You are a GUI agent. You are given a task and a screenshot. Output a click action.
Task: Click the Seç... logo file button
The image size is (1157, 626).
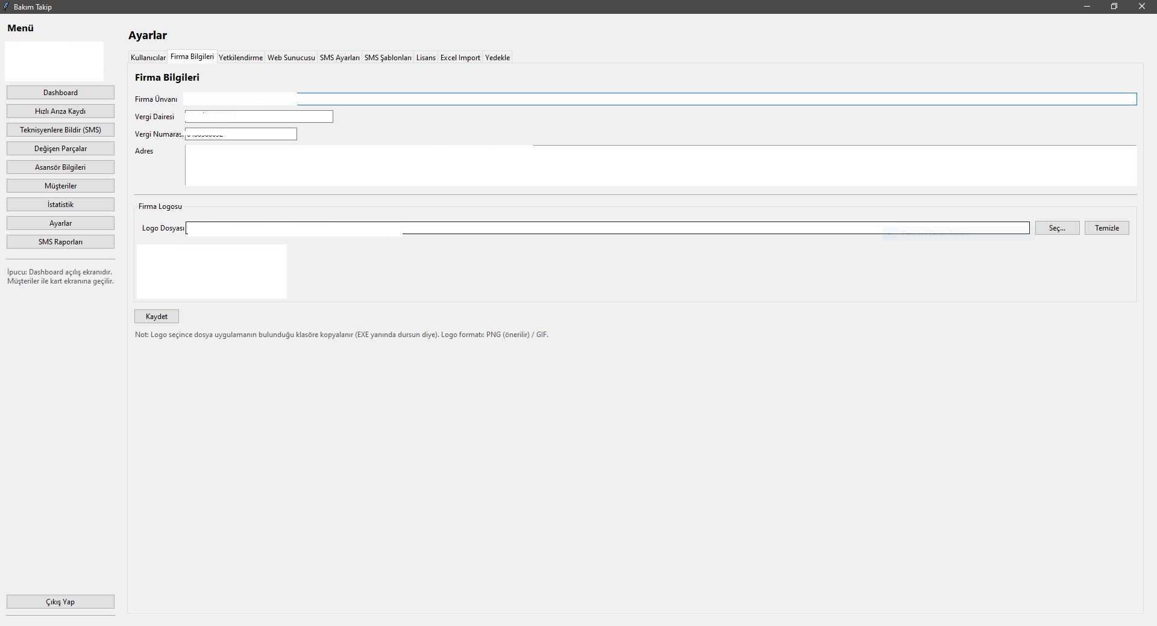pos(1057,228)
